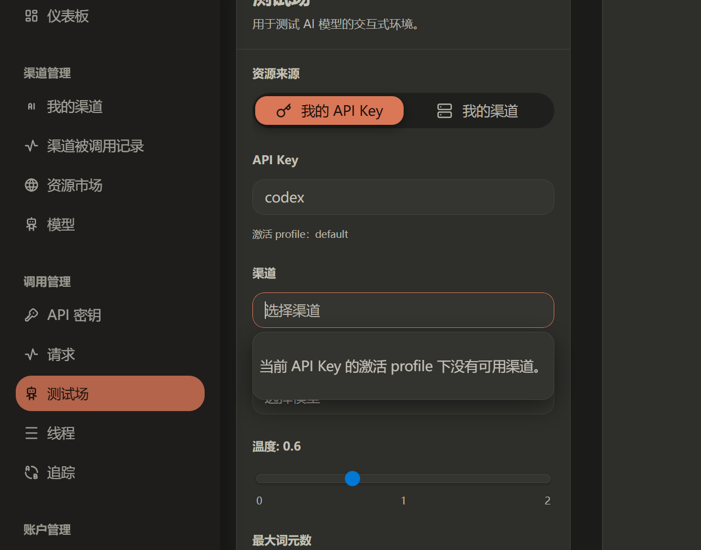Click the 激活 profile: default text
This screenshot has height=550, width=701.
300,234
